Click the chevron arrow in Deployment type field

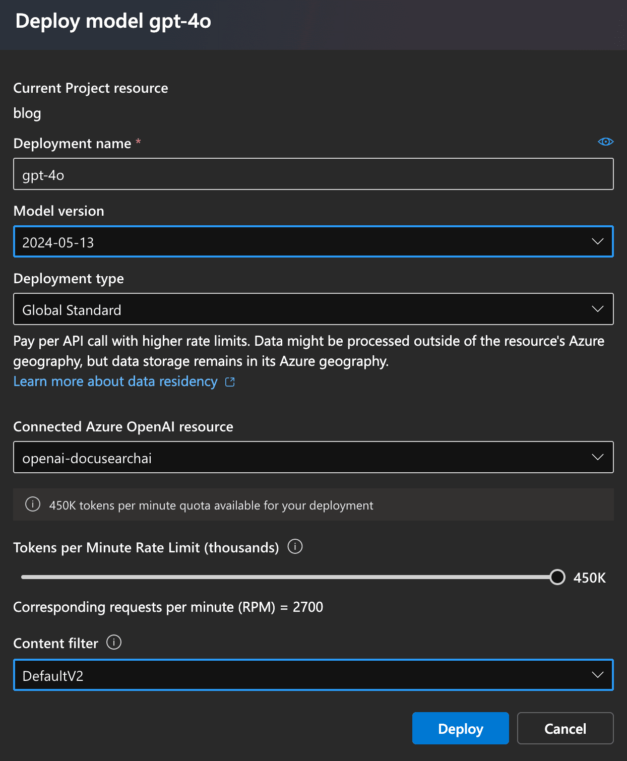597,309
